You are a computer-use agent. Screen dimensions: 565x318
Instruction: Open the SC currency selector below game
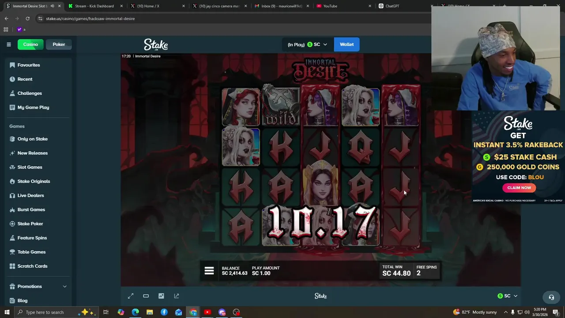click(x=507, y=296)
